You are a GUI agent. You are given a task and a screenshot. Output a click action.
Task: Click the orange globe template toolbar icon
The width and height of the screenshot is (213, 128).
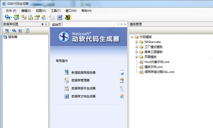click(x=43, y=17)
